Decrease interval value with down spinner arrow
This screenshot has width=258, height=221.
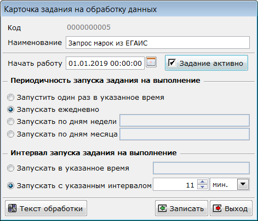[x=202, y=187]
